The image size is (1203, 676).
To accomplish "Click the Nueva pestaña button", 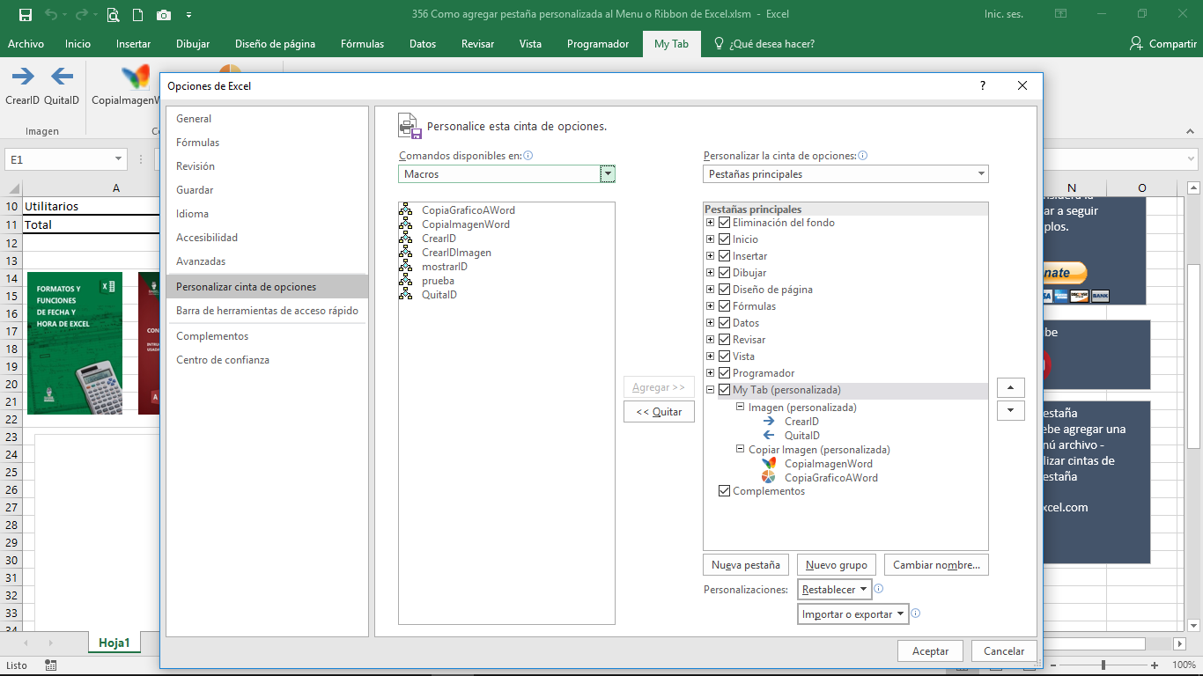I will pyautogui.click(x=746, y=565).
